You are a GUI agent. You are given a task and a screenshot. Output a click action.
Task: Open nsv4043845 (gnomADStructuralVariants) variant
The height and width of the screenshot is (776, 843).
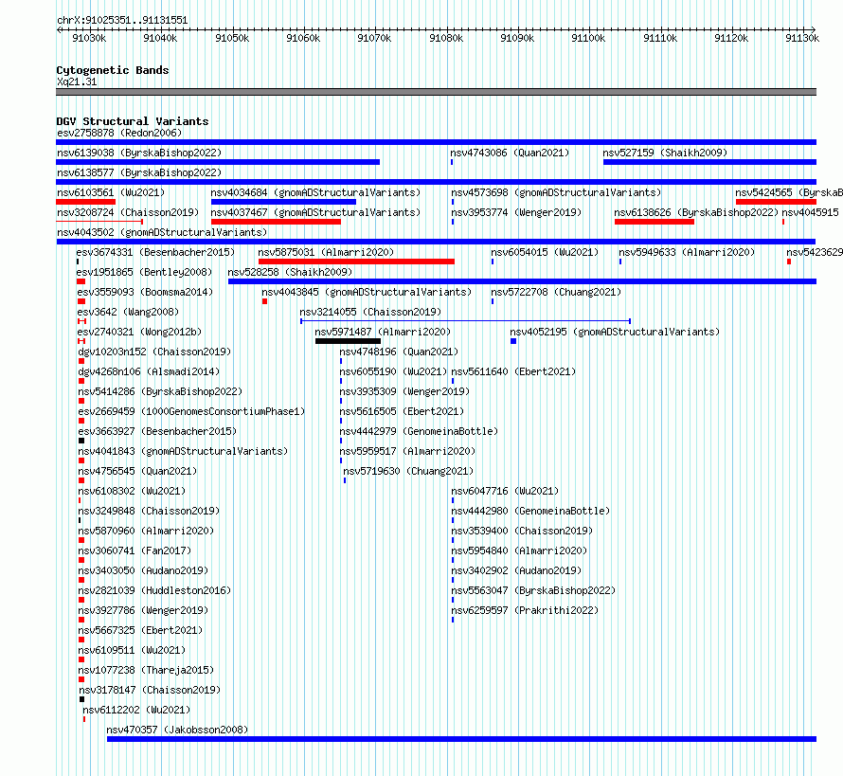click(x=367, y=292)
